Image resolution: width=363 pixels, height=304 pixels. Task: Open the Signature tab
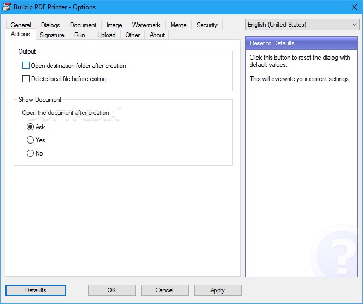(52, 35)
